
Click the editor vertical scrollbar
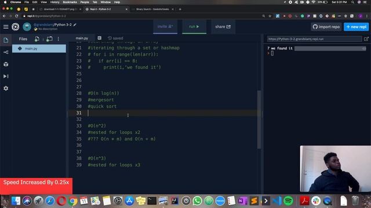[x=259, y=119]
